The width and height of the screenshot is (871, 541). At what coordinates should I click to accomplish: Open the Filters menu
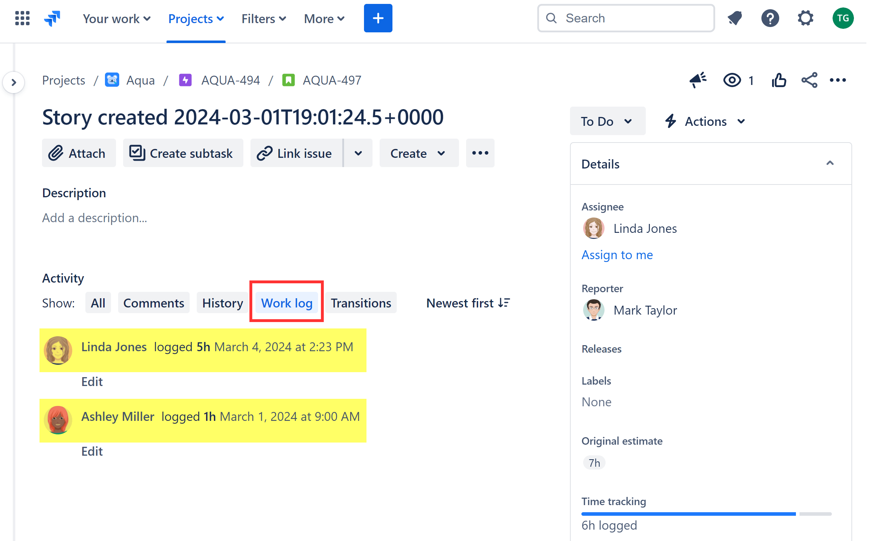point(263,18)
